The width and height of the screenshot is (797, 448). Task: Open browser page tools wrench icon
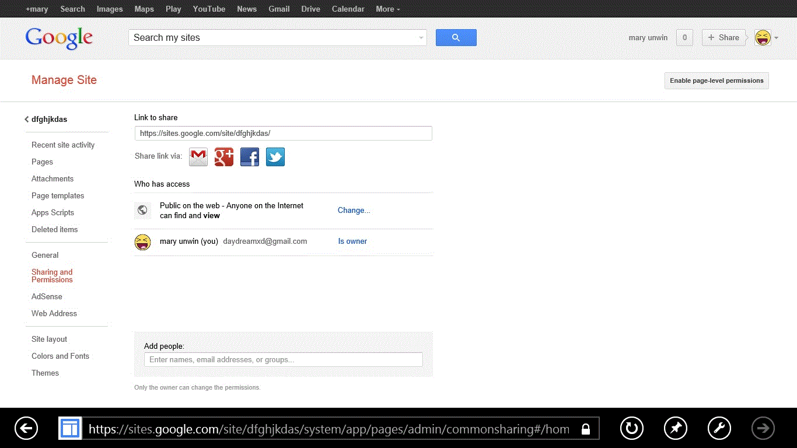(x=719, y=429)
